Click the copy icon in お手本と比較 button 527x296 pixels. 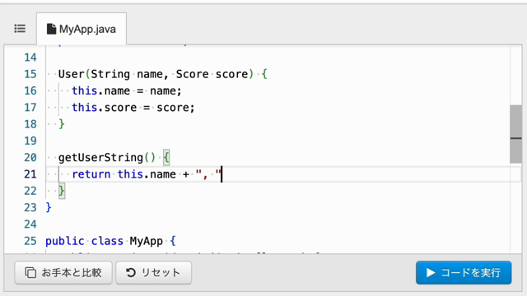30,272
